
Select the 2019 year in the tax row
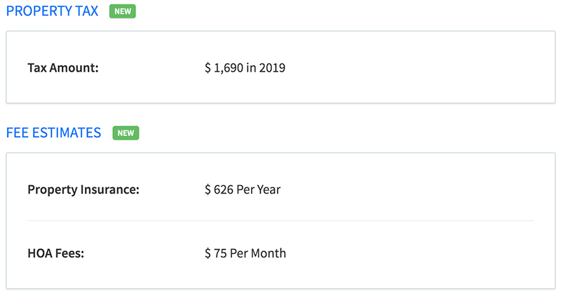pos(272,67)
